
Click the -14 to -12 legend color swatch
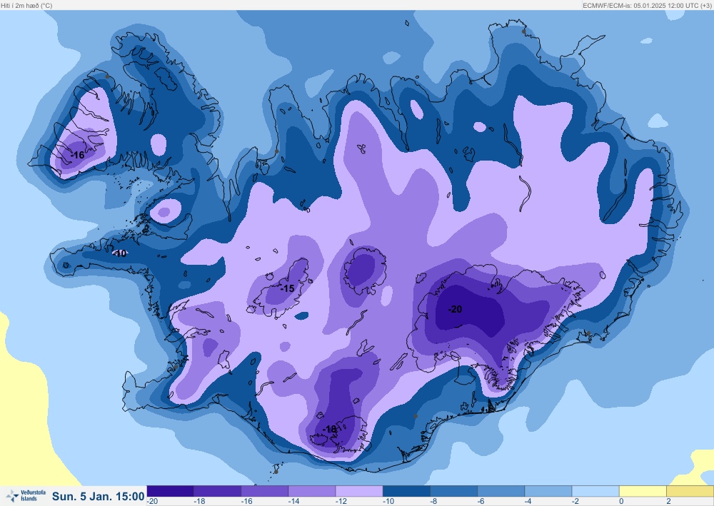(x=313, y=491)
